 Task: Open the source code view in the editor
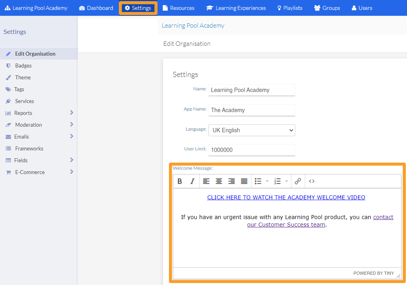point(311,181)
